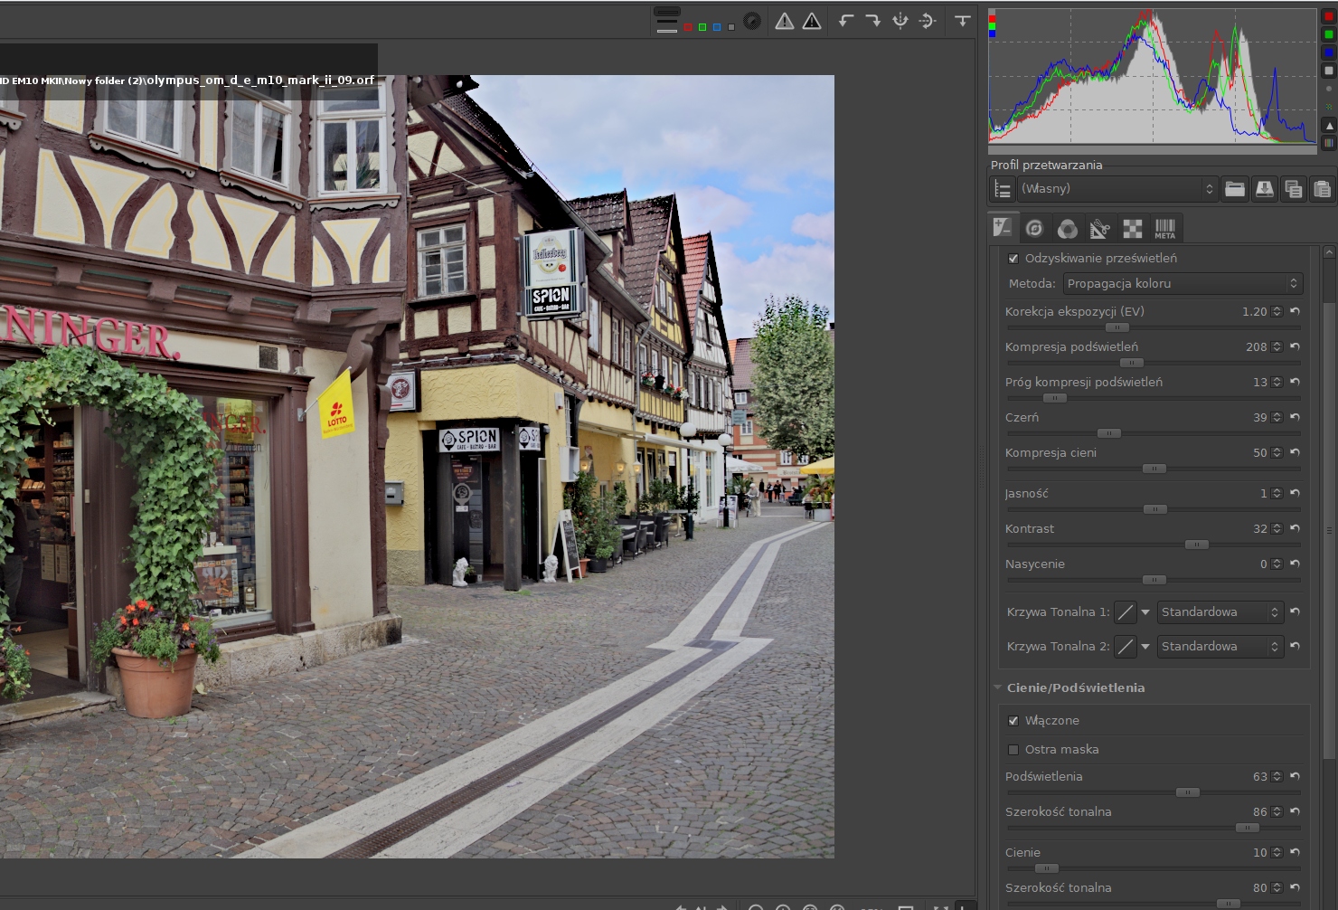The width and height of the screenshot is (1338, 910).
Task: Click the Nasycenie slider handle
Action: [x=1154, y=580]
